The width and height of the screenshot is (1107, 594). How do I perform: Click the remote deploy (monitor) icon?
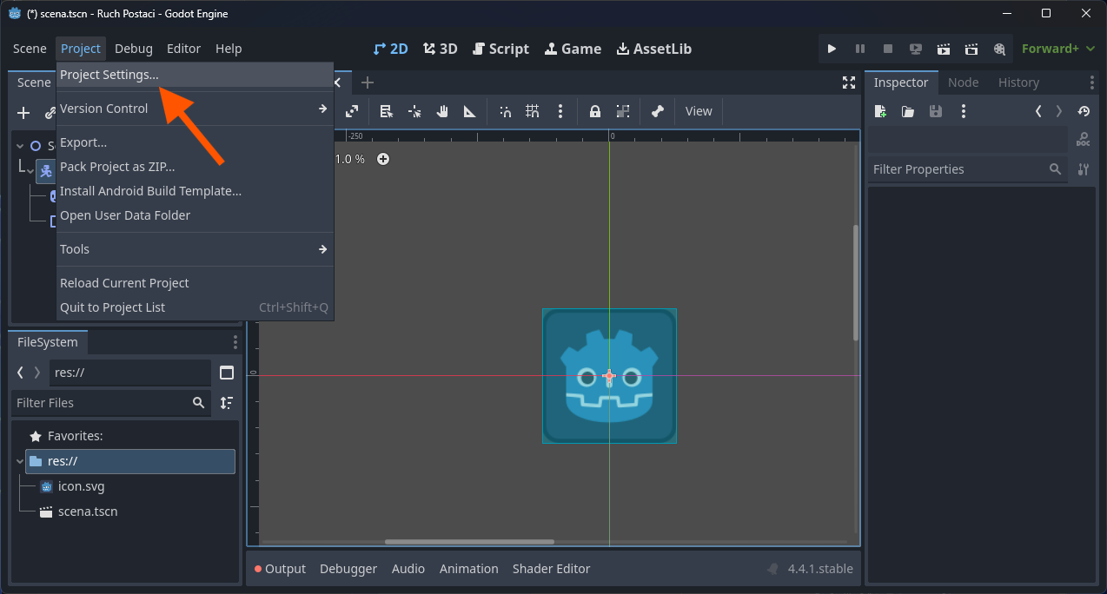[916, 49]
